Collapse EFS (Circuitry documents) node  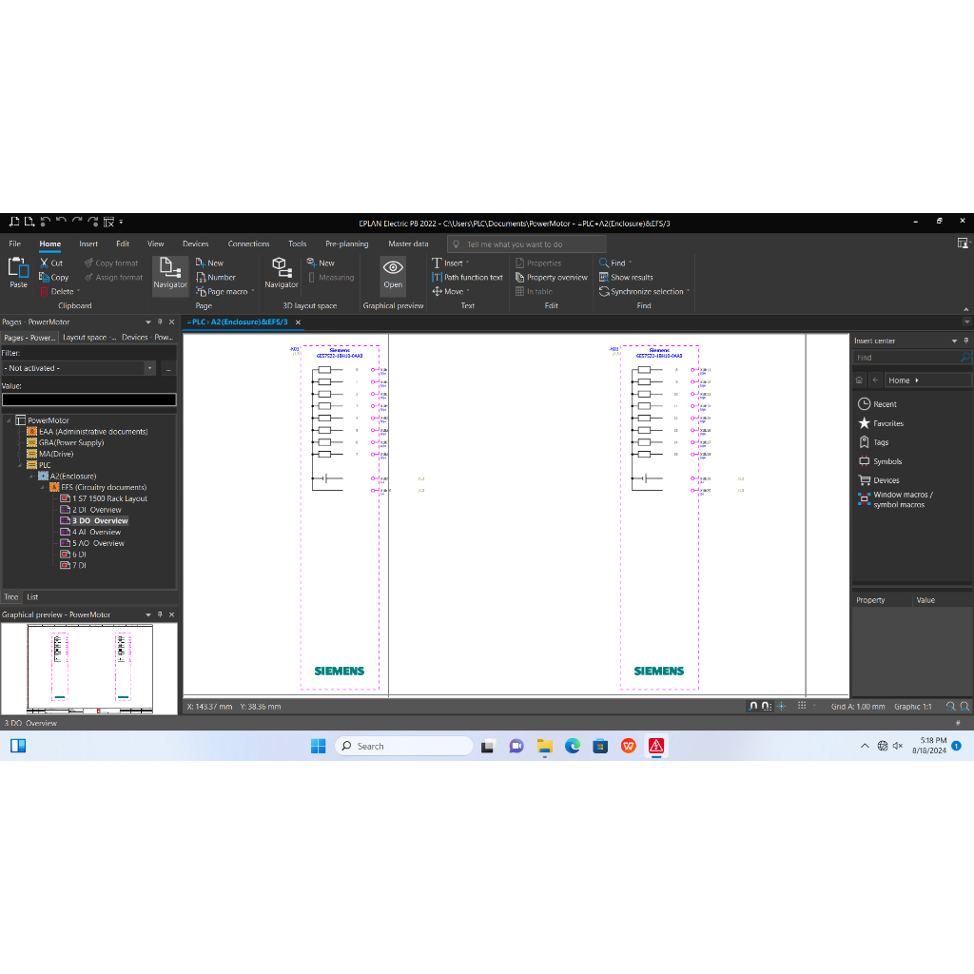pyautogui.click(x=42, y=488)
